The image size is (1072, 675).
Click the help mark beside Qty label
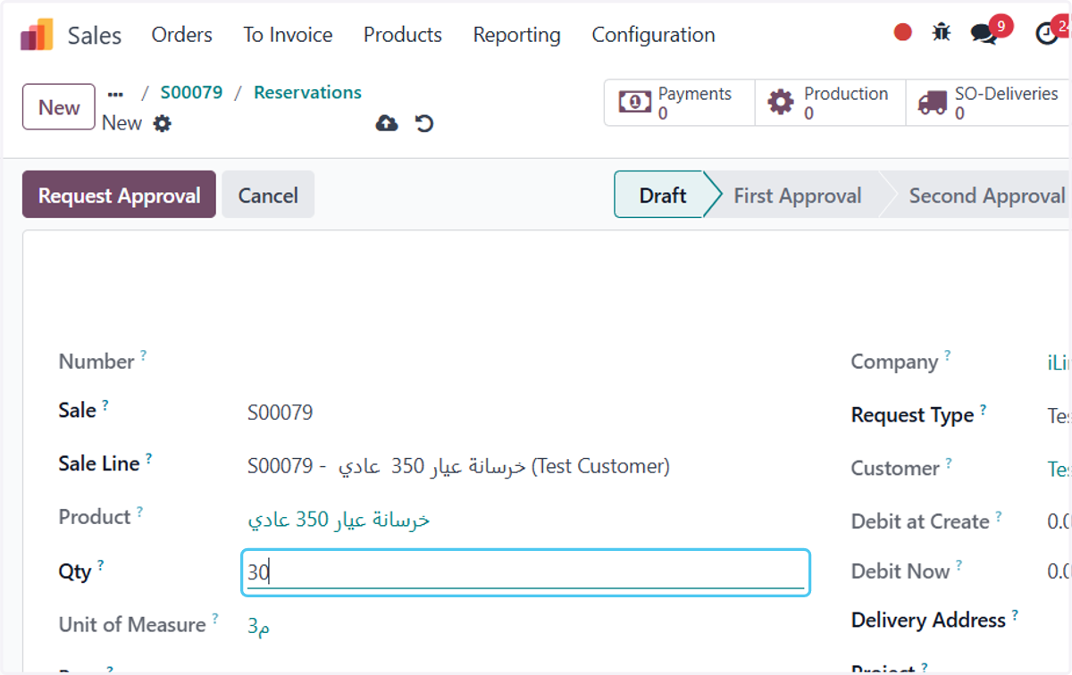(x=100, y=565)
